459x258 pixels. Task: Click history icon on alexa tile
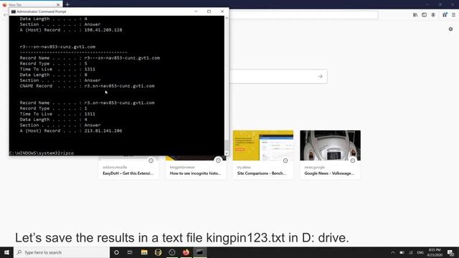tap(285, 161)
